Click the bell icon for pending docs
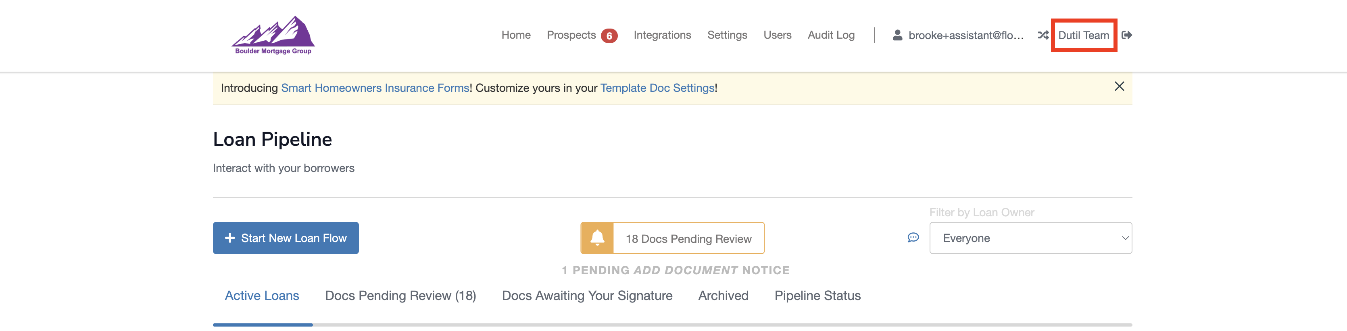 pos(597,238)
